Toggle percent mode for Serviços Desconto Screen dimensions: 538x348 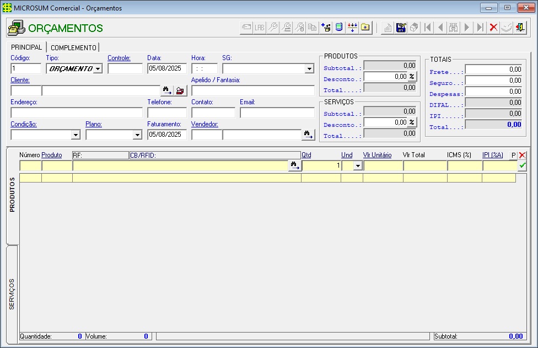click(x=412, y=123)
